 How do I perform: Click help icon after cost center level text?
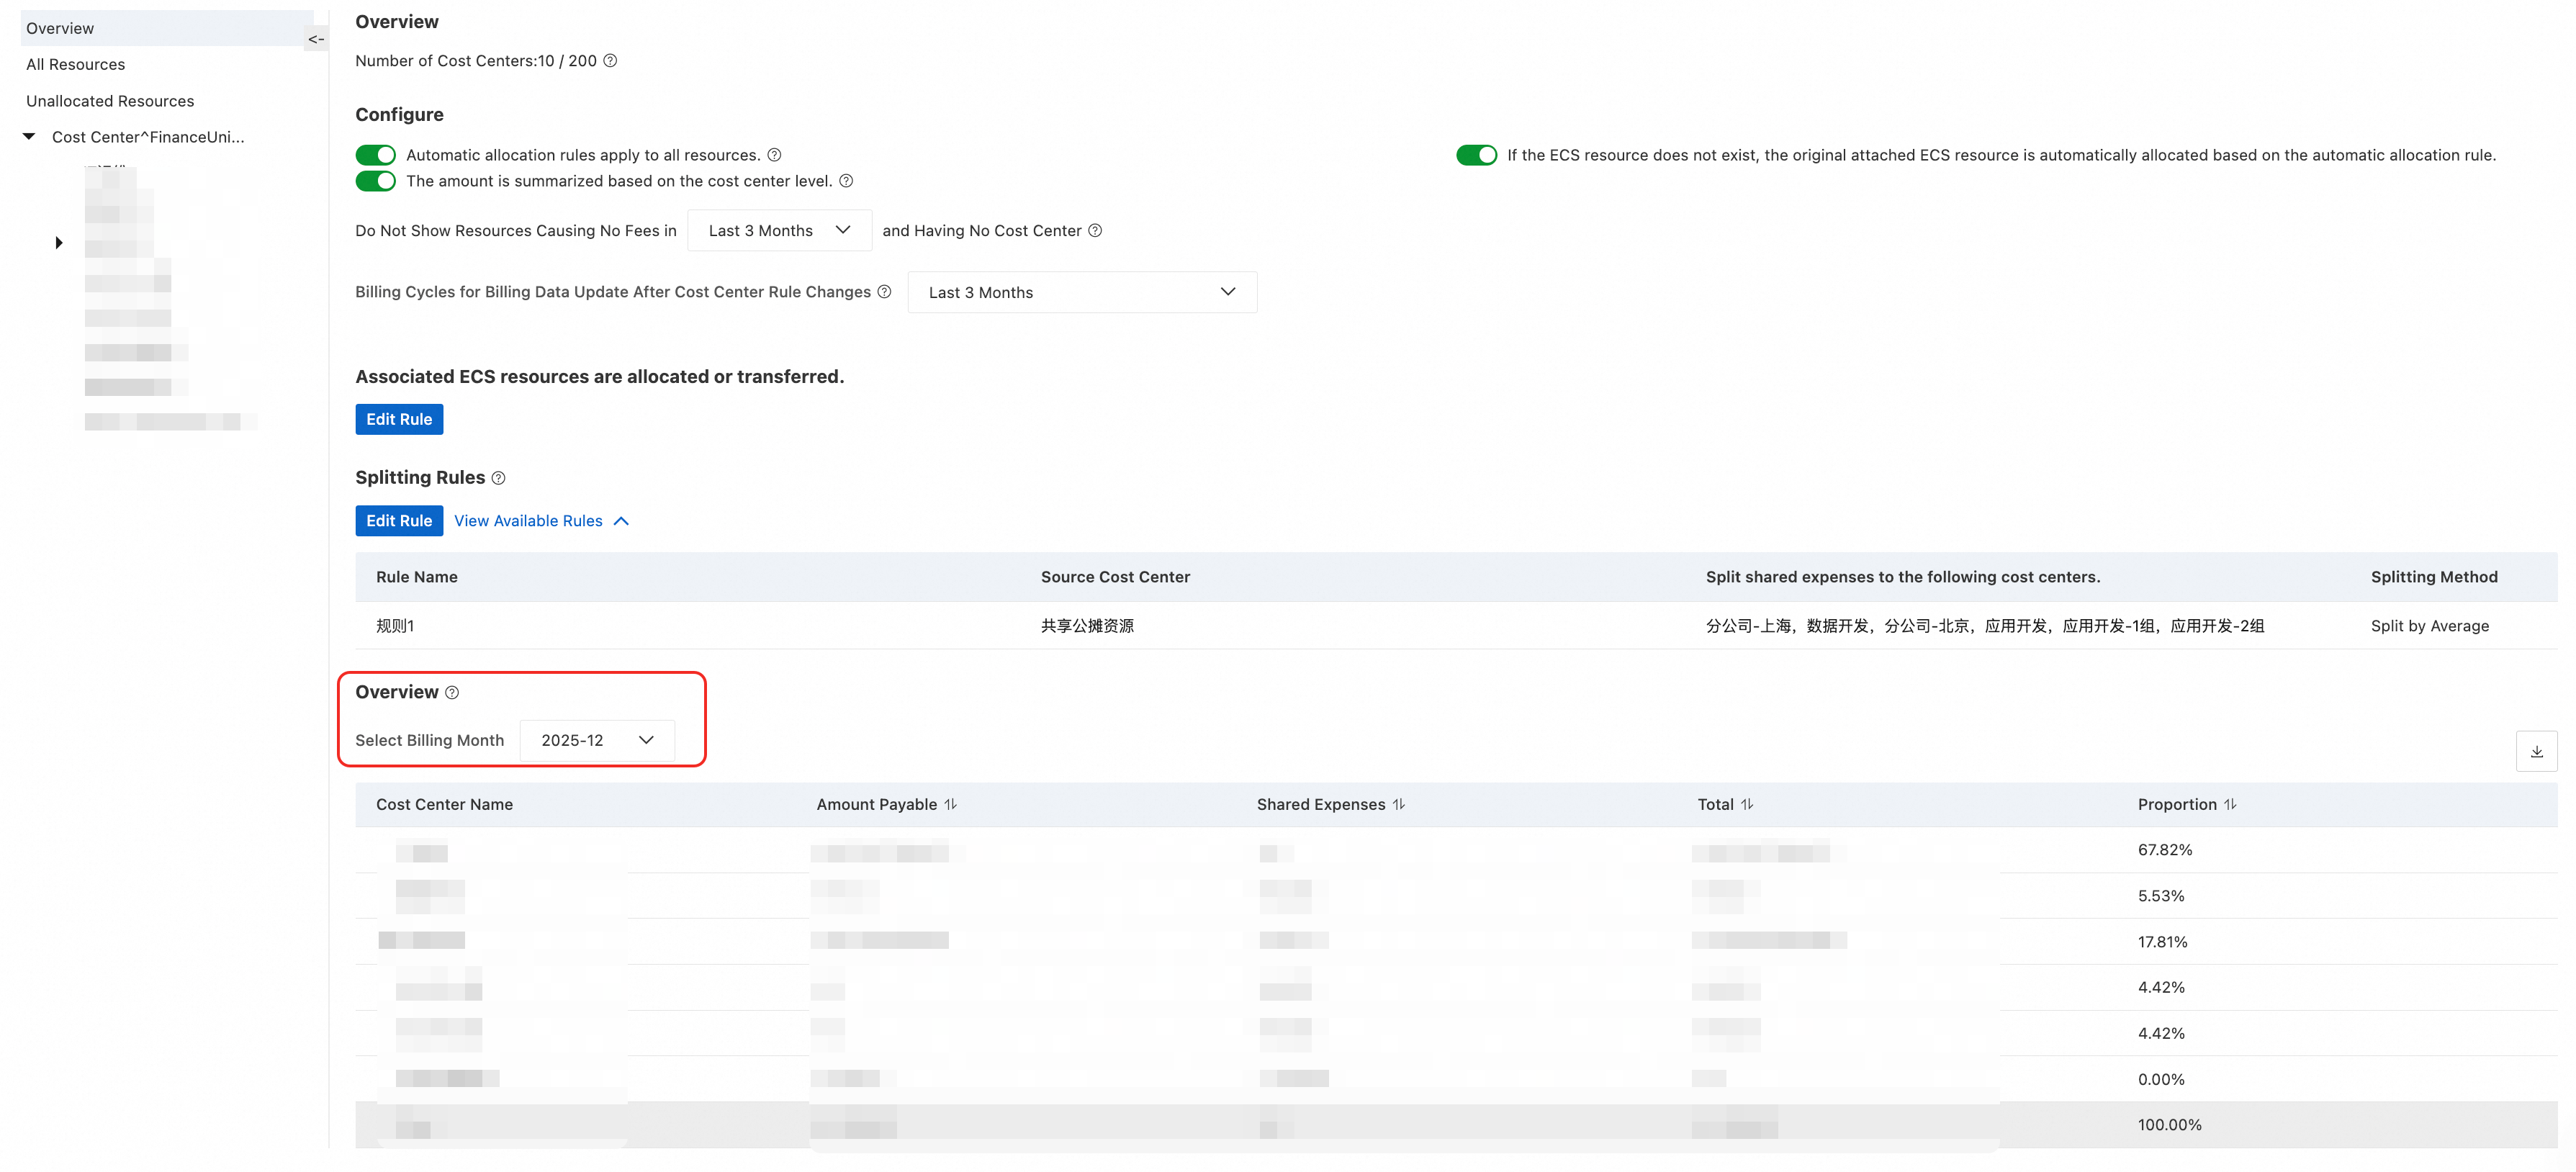[x=846, y=181]
